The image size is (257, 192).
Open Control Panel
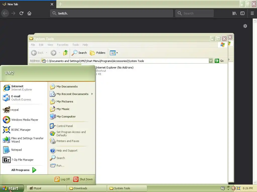pyautogui.click(x=72, y=126)
